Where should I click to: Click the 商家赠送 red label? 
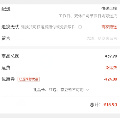coord(109,27)
